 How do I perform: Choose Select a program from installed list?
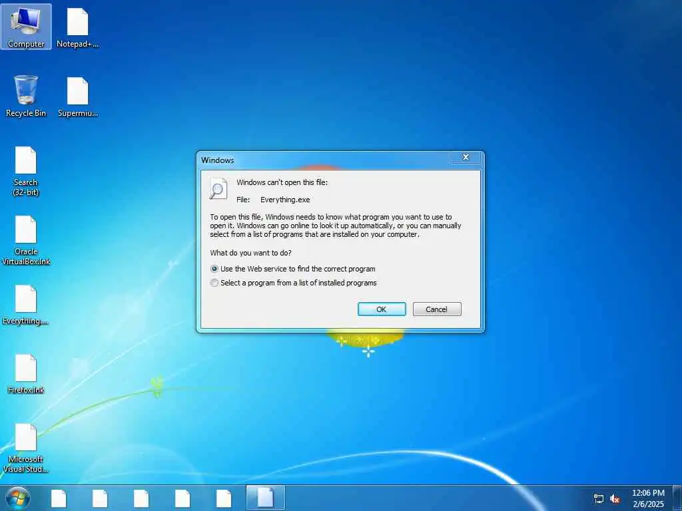(294, 283)
